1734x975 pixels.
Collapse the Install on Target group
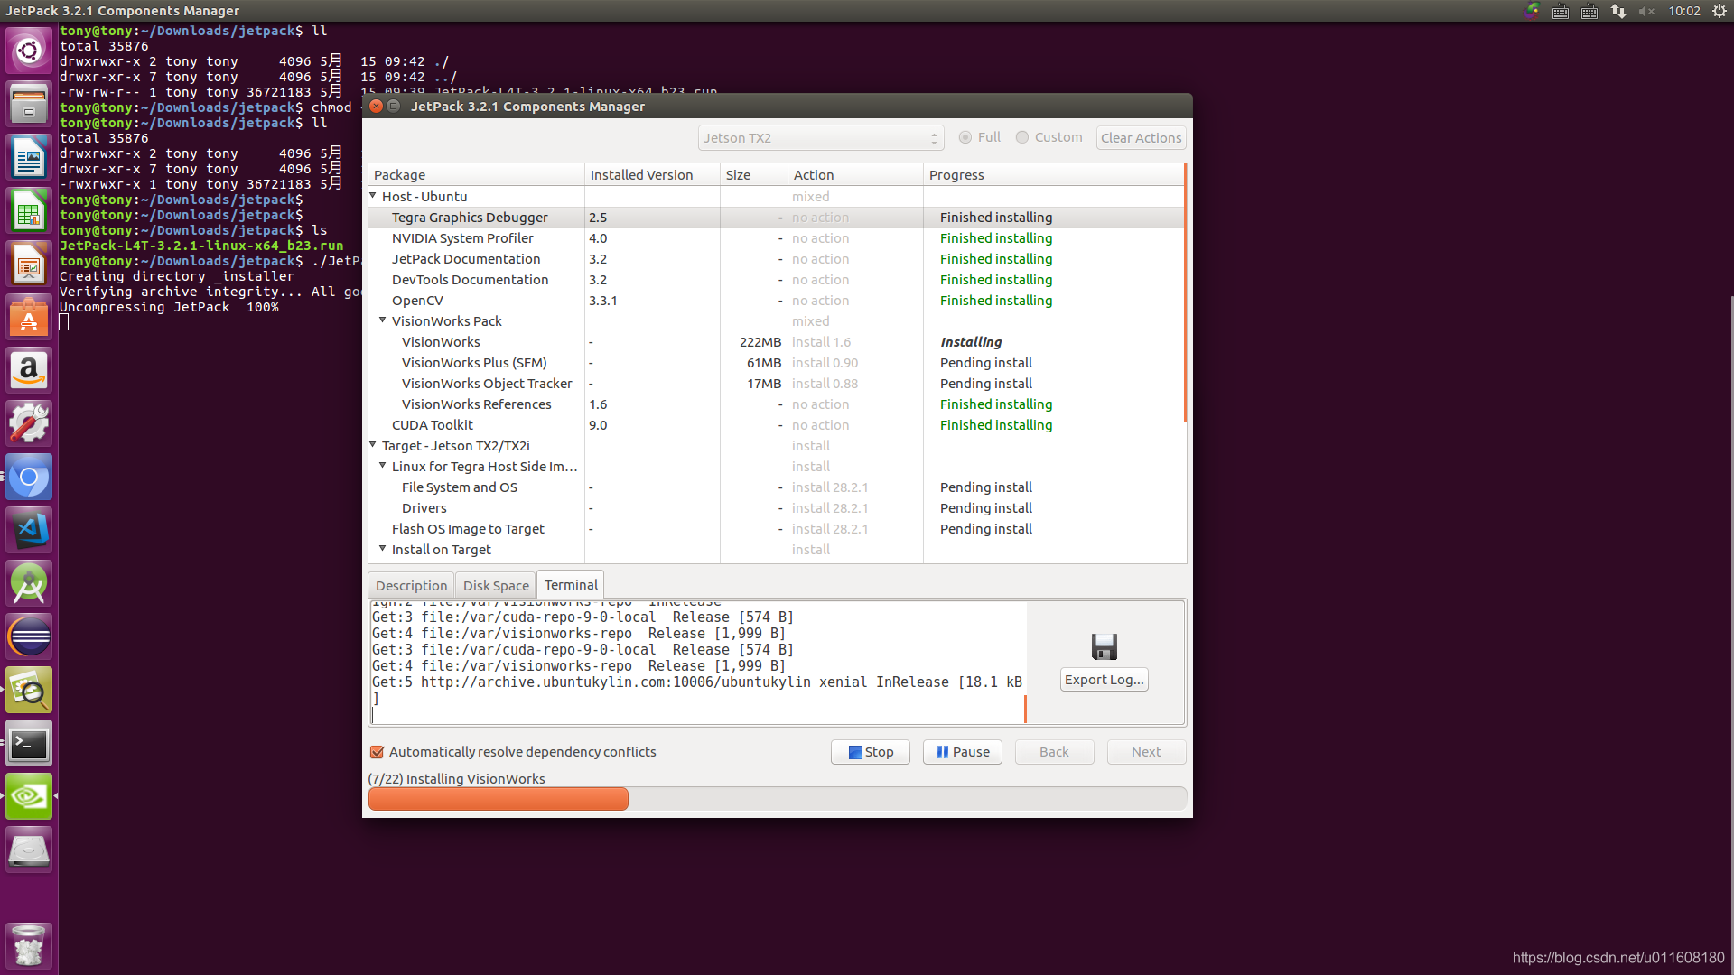click(x=383, y=549)
